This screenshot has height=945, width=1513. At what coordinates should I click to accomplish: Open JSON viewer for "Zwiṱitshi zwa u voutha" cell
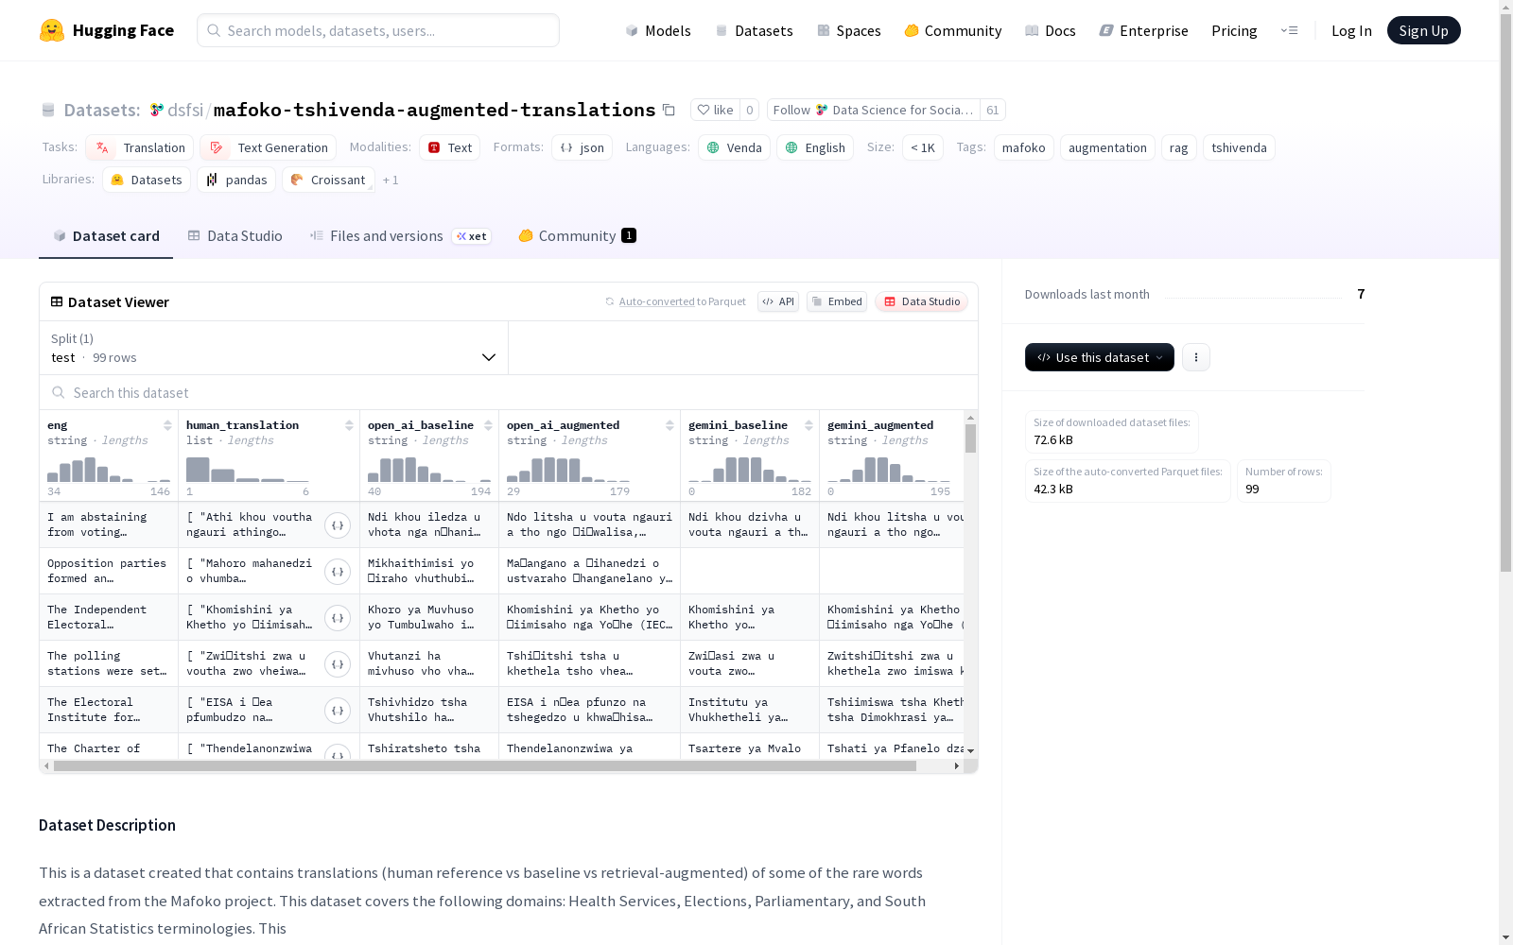[x=338, y=664]
